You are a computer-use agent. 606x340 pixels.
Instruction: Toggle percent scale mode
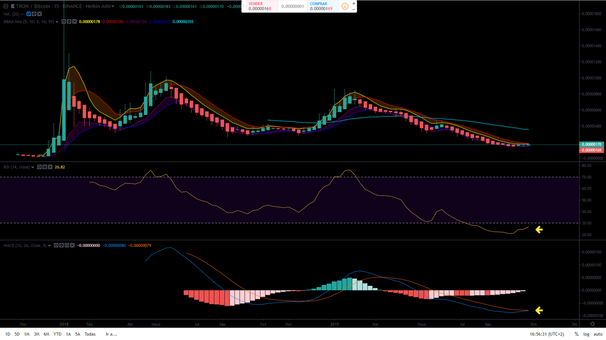click(x=576, y=334)
